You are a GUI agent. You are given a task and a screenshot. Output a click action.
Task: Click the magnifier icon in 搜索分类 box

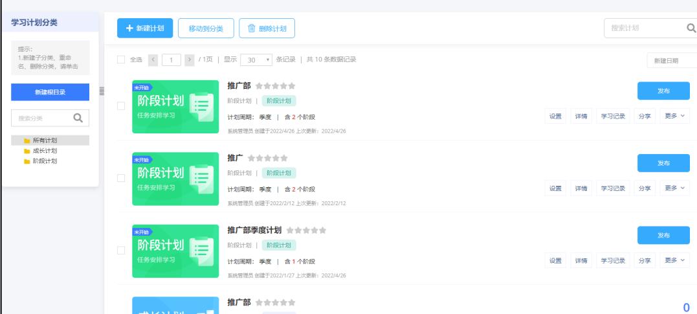click(78, 118)
